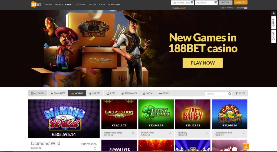Screen dimensions: 277x152
Task: Click the Sign Up button
Action: 240,2
